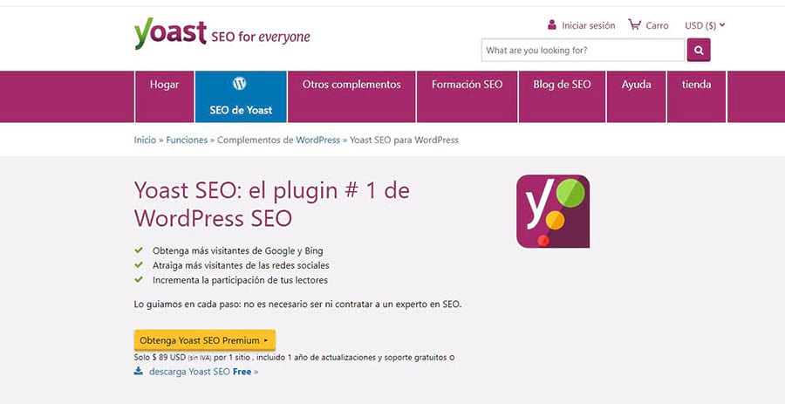Click the magnifier search button

[699, 51]
